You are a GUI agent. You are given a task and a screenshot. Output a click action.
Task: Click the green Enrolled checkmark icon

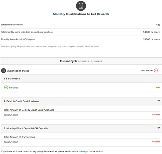point(6,88)
